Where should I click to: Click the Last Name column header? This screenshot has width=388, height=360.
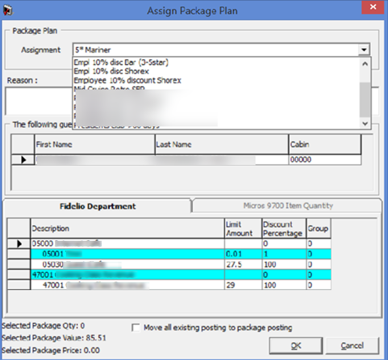[222, 144]
